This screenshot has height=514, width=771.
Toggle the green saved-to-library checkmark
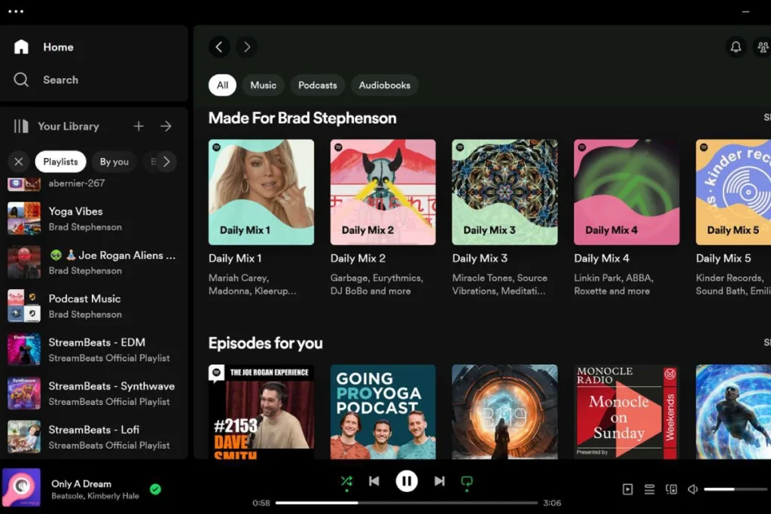[x=155, y=489]
